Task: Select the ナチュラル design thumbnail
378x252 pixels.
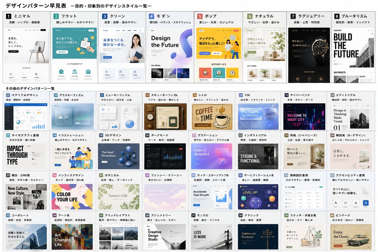Action: pyautogui.click(x=265, y=55)
